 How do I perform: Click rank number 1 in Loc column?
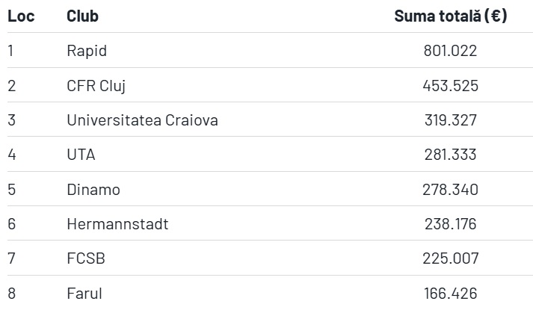(10, 51)
